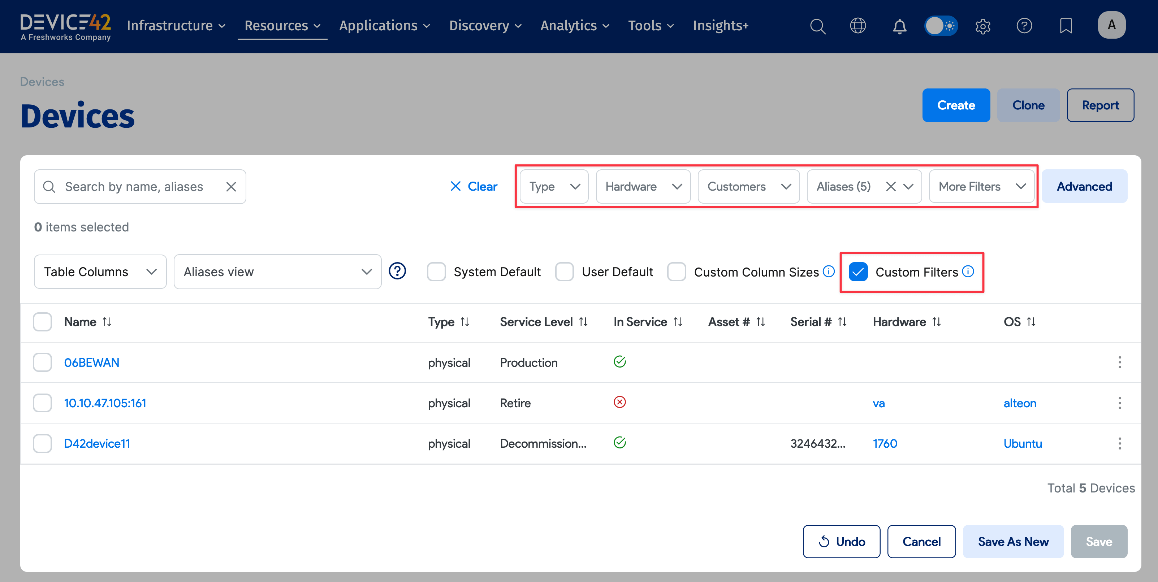Open the bookmark icon in navbar

pyautogui.click(x=1066, y=26)
